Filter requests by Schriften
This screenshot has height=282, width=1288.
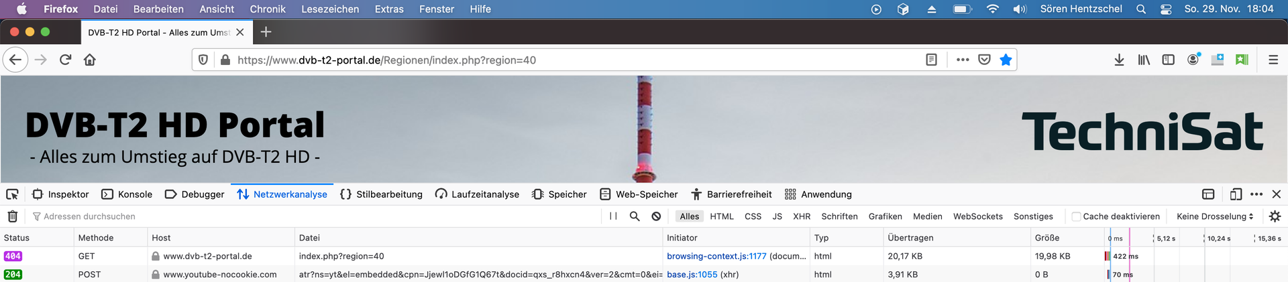[x=839, y=216]
